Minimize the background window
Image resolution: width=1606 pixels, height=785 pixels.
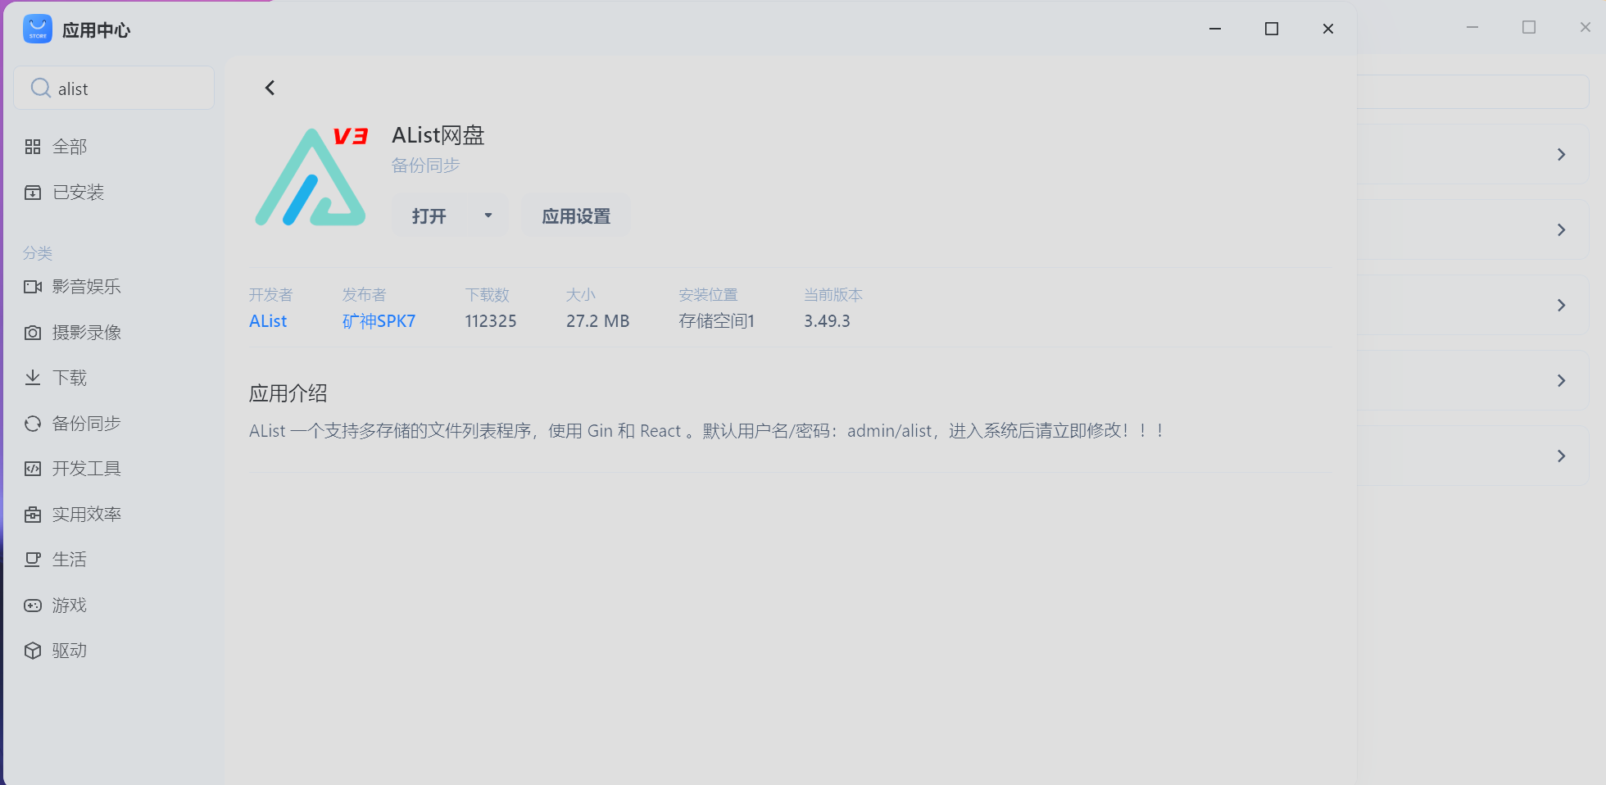click(x=1472, y=27)
